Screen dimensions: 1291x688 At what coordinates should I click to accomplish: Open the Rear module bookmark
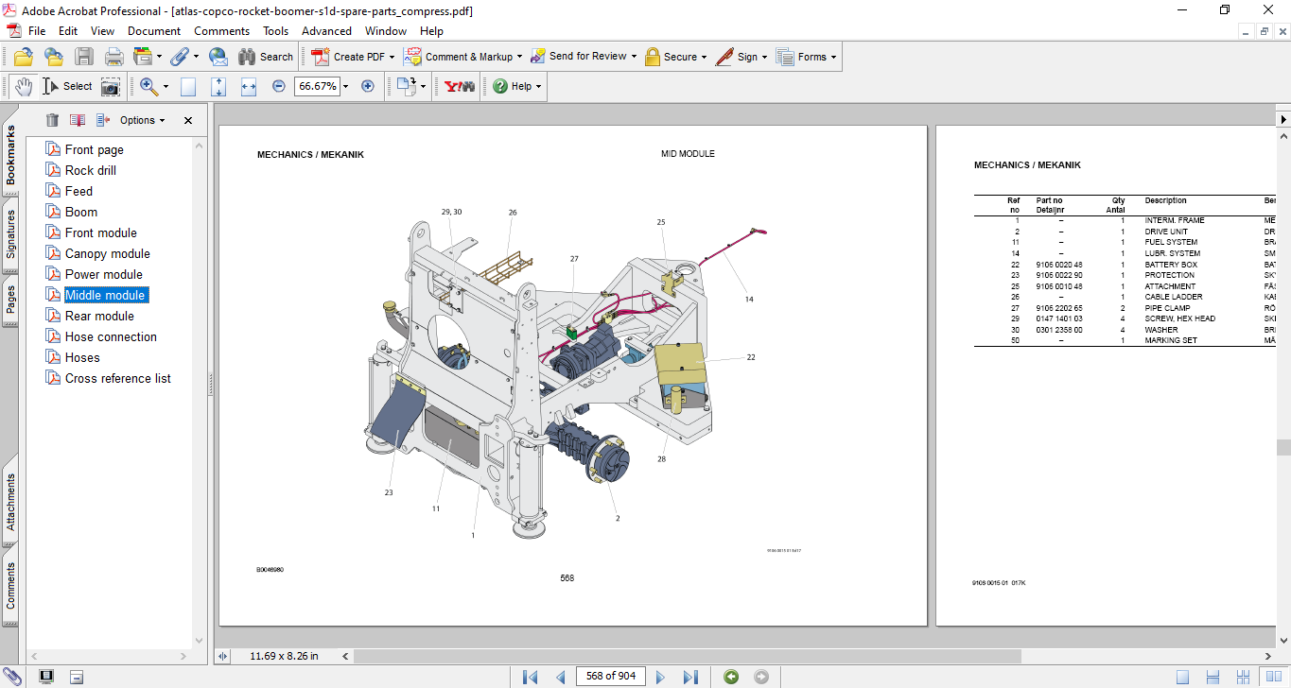point(99,316)
